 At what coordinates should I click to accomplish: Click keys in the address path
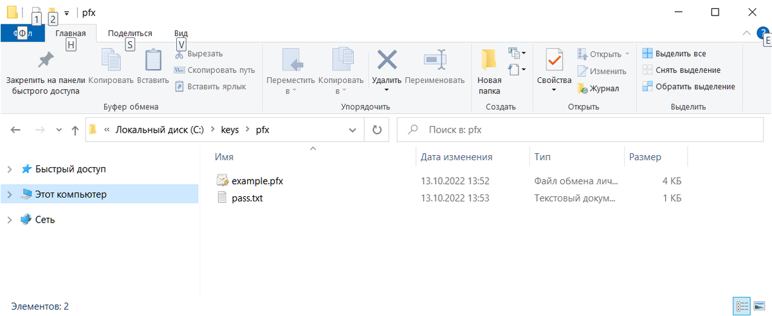tap(230, 129)
